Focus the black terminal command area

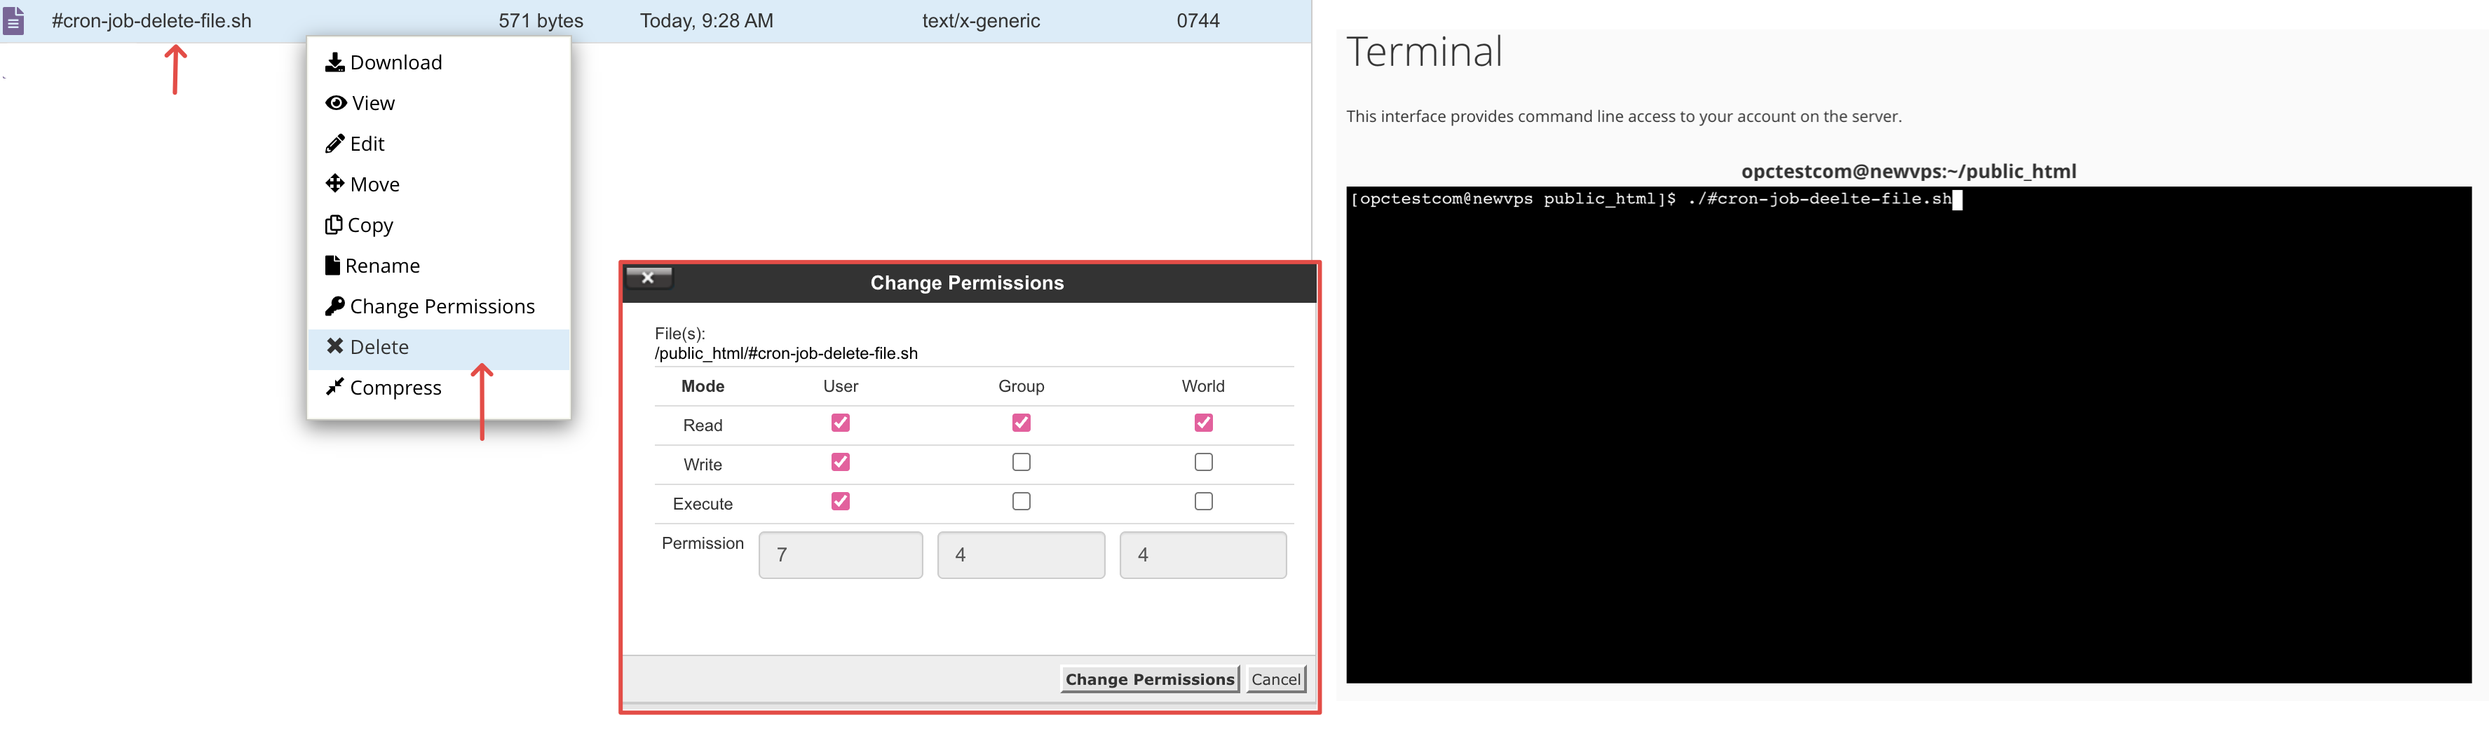pos(1908,435)
